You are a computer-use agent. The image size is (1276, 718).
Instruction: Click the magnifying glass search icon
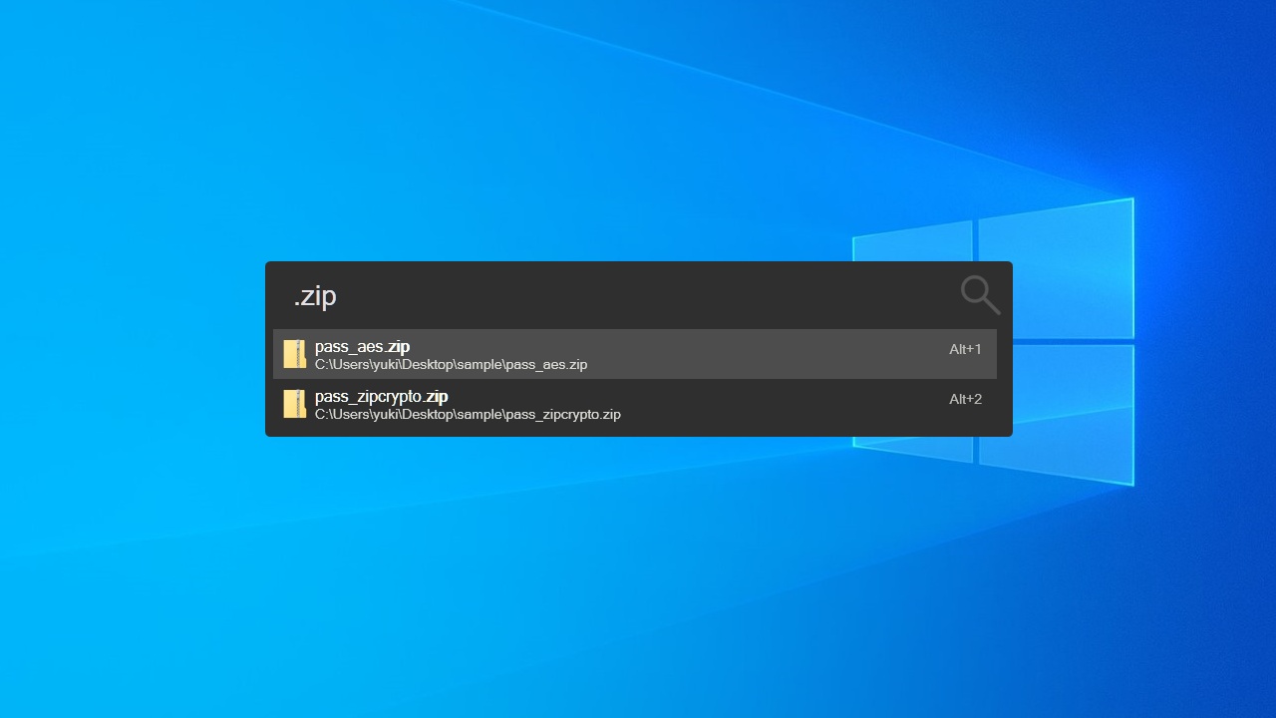(x=980, y=295)
